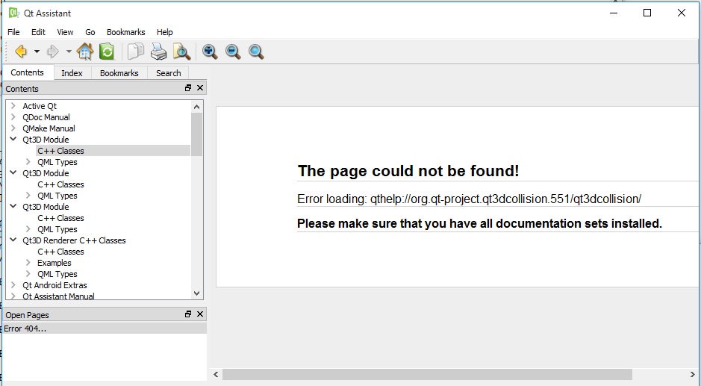Viewport: 701px width, 386px height.
Task: Click Sync with Table of Contents icon
Action: [107, 52]
